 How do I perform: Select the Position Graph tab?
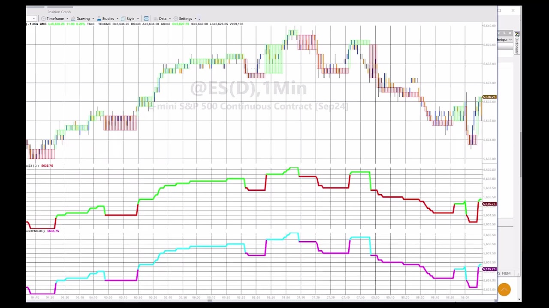(59, 12)
